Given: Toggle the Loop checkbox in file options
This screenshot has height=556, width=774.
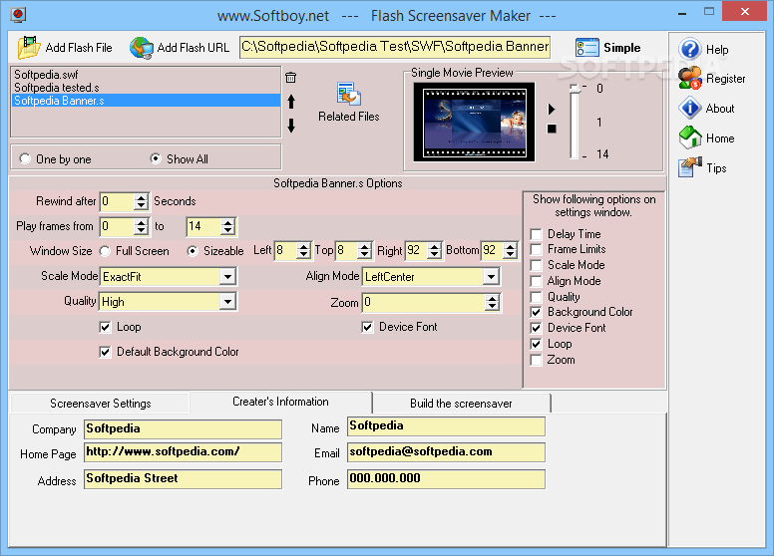Looking at the screenshot, I should [x=105, y=327].
